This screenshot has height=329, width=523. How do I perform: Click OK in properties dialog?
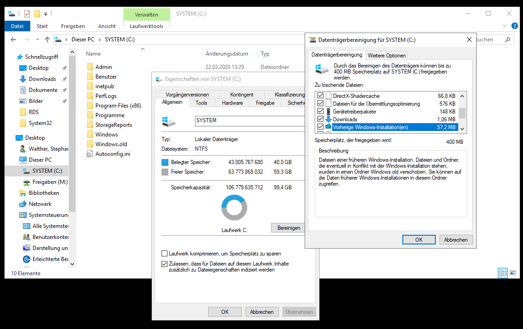coord(225,312)
